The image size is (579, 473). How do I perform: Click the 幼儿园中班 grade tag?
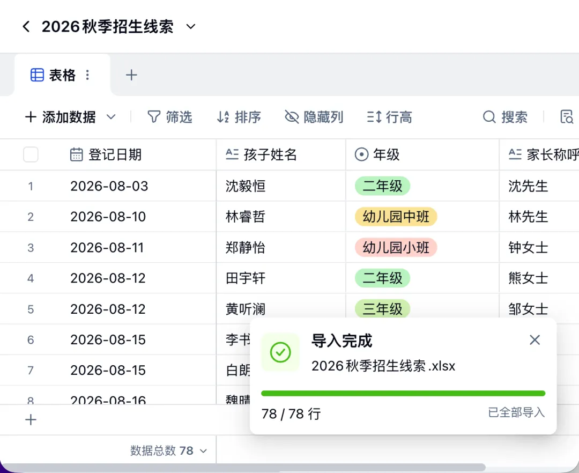click(x=396, y=216)
